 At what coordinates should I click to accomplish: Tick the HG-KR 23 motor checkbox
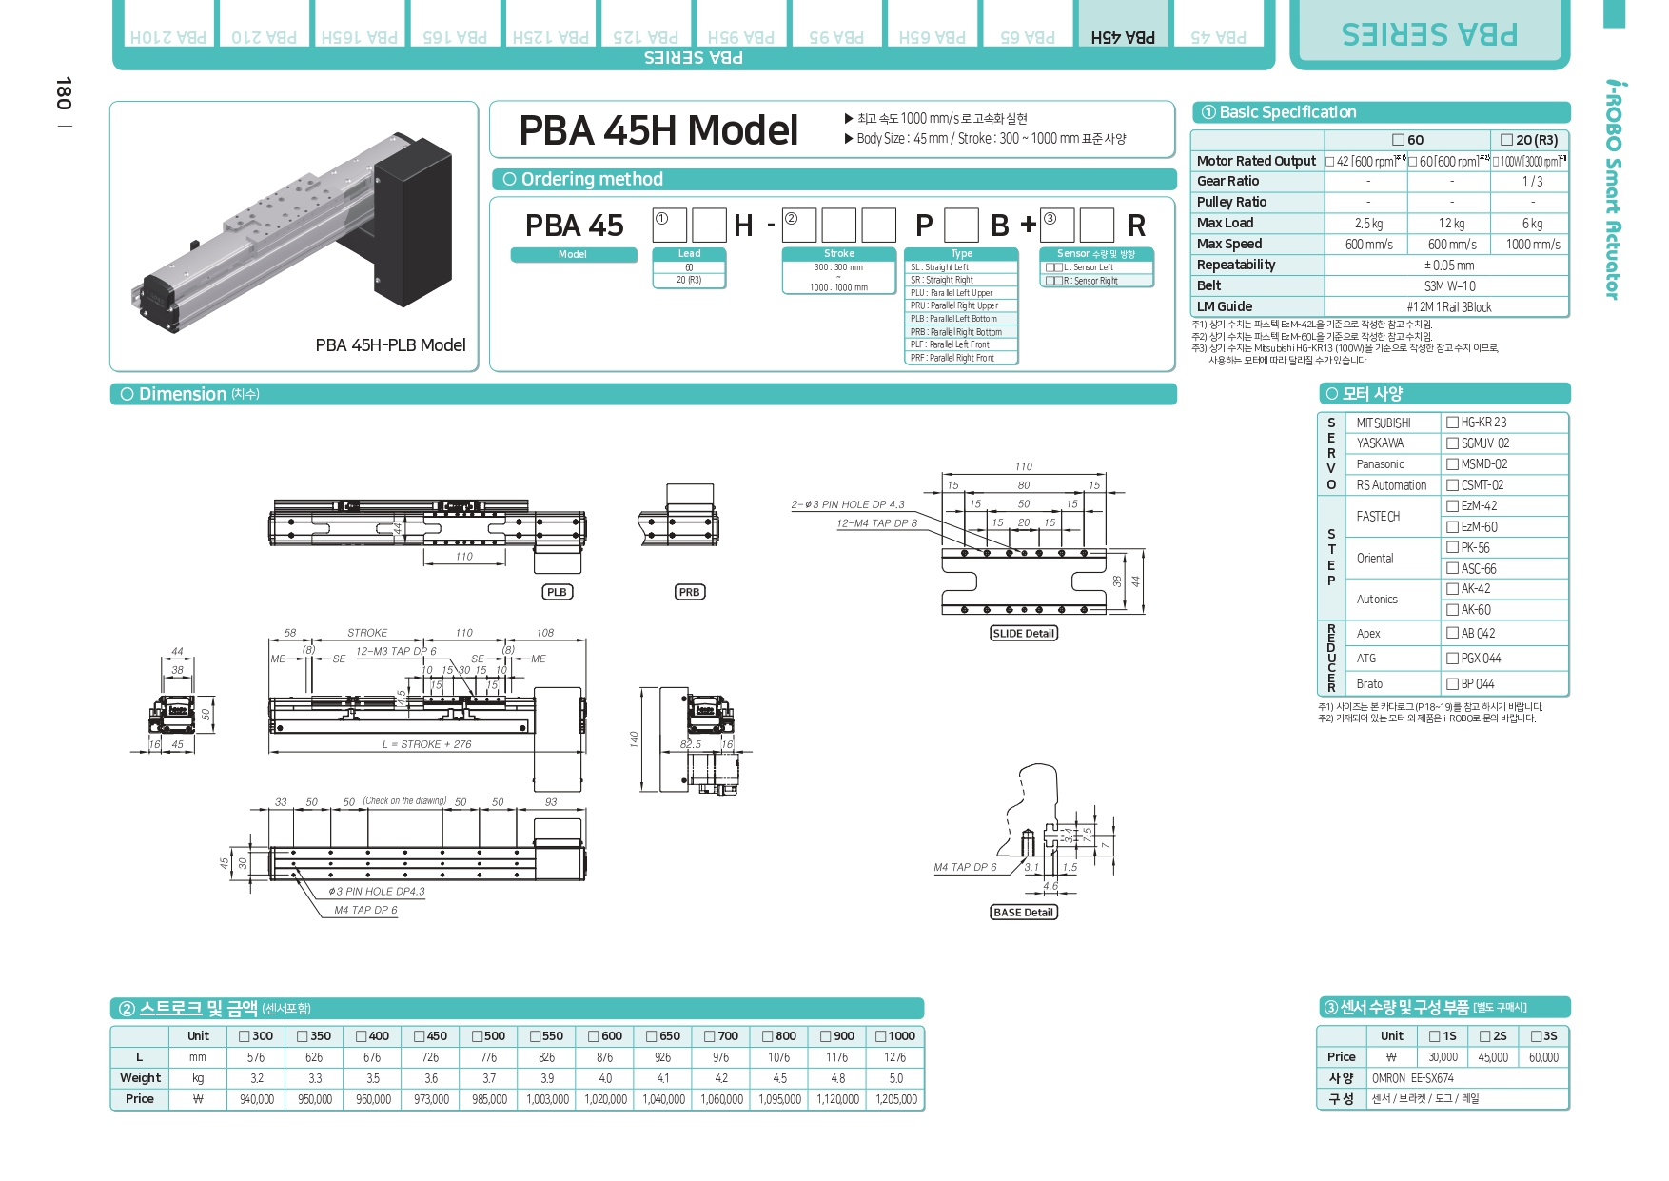pos(1452,423)
